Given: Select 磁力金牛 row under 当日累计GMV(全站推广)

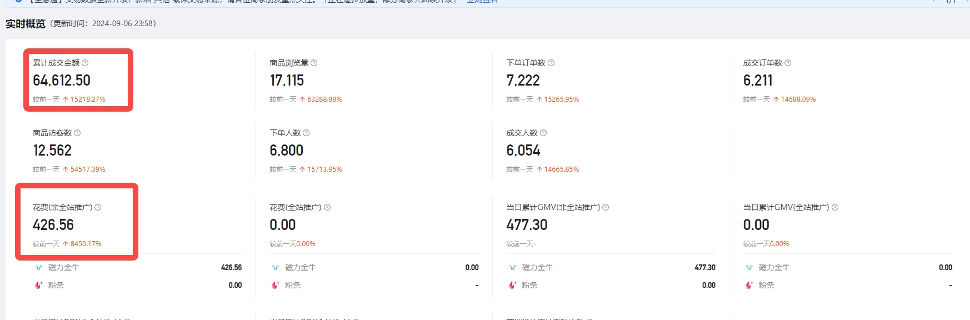Looking at the screenshot, I should click(x=774, y=267).
